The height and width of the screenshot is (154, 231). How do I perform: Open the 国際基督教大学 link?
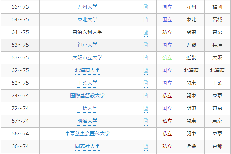(x=87, y=96)
